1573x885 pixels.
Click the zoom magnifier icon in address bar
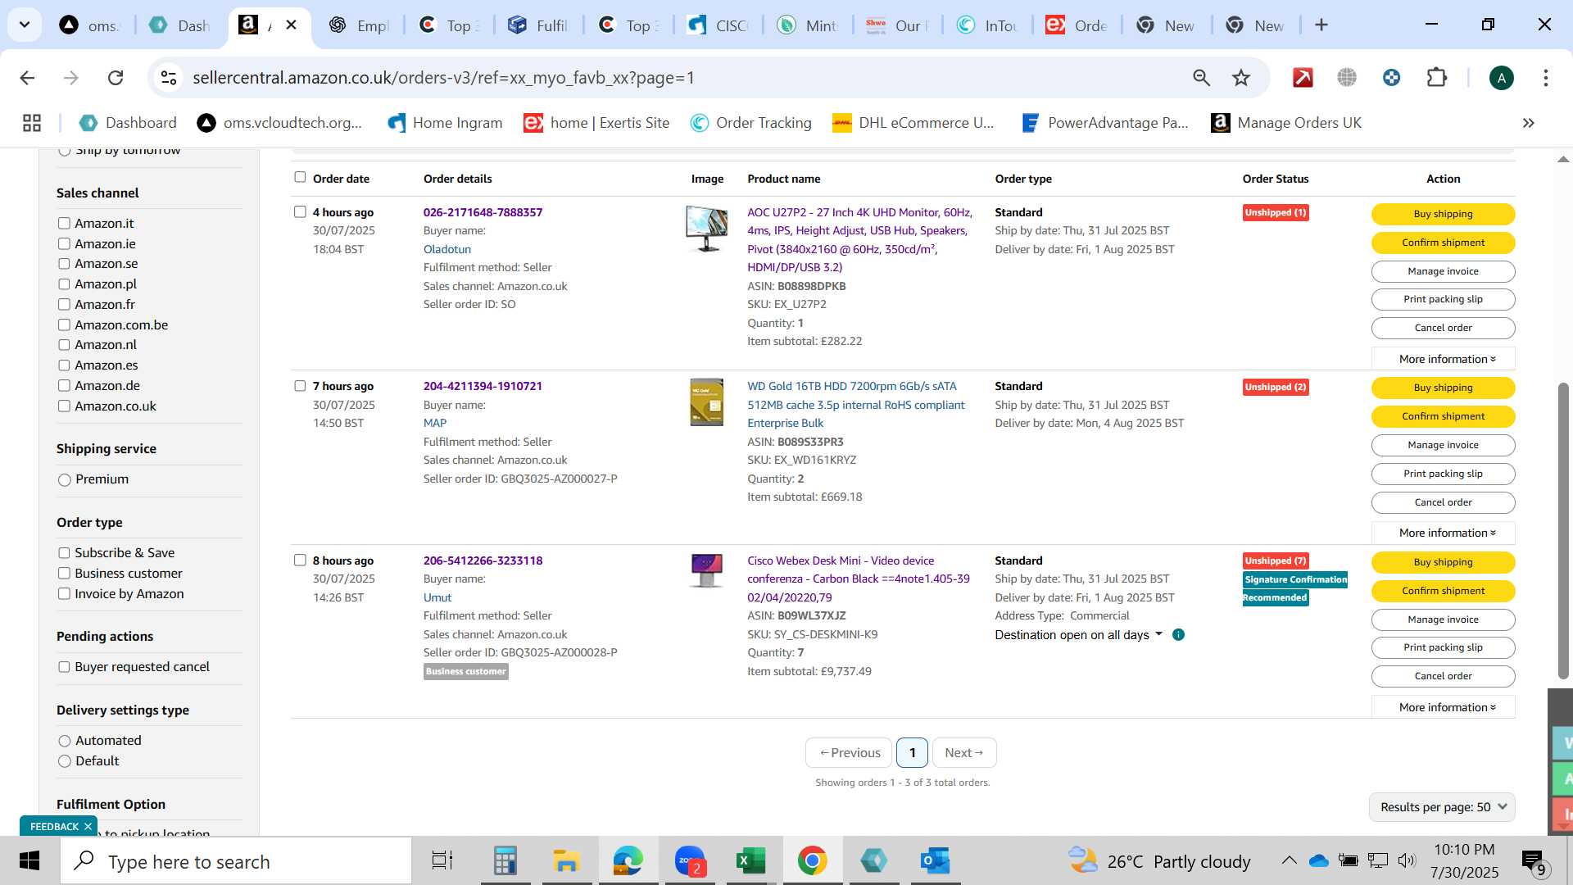tap(1201, 78)
